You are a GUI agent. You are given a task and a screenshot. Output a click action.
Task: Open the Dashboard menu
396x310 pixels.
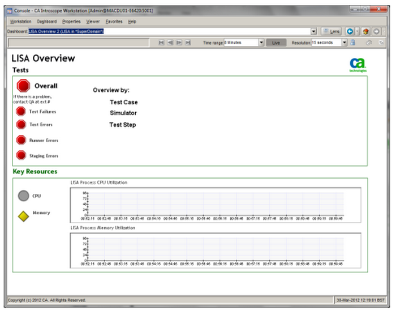(47, 22)
